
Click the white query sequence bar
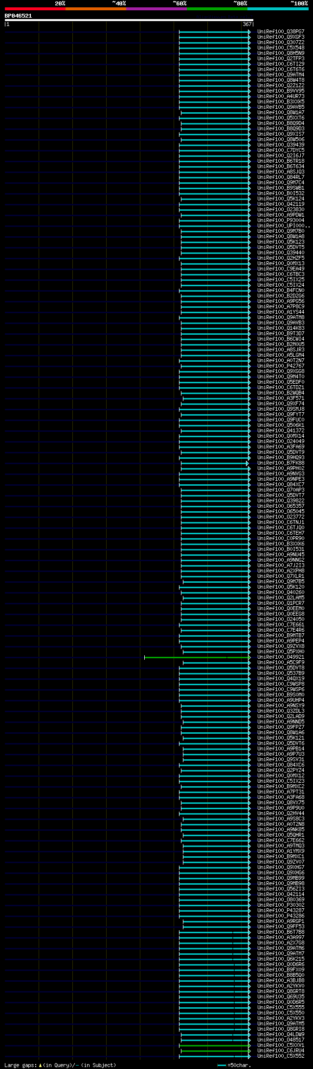tap(129, 20)
